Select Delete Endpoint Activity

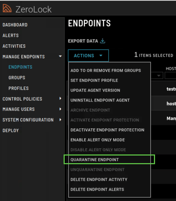click(x=99, y=180)
